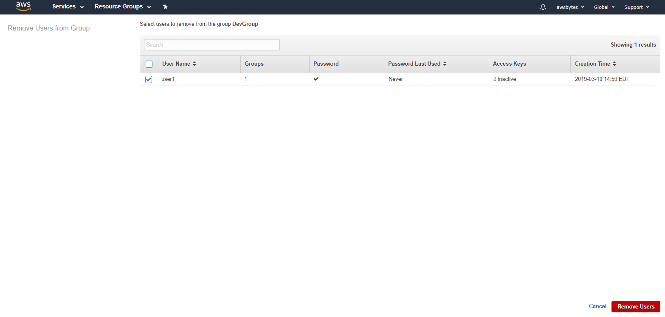Click the 'Never' password last used cell
Image resolution: width=665 pixels, height=317 pixels.
(396, 79)
